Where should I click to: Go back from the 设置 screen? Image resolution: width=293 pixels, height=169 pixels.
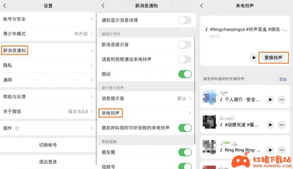5,6
